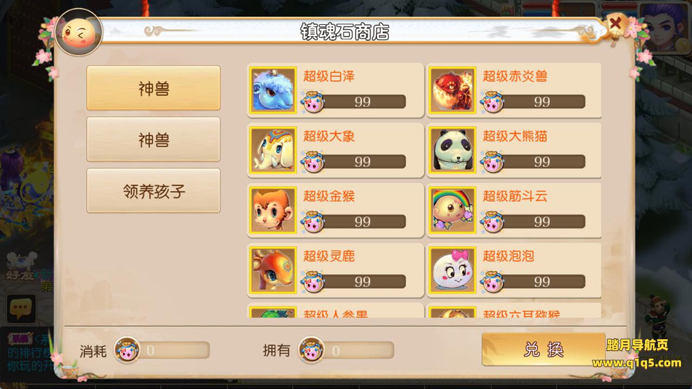Select the partially visible 超级六耳猕猴 item
The image size is (692, 389).
(x=514, y=311)
